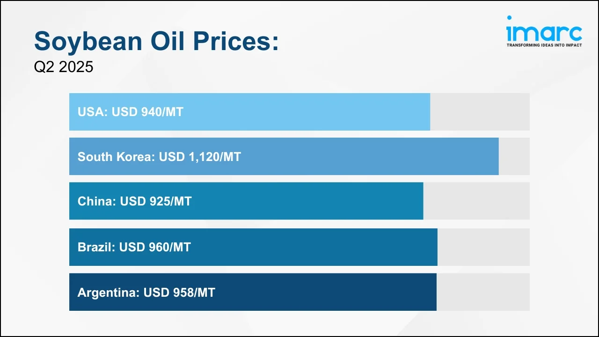Click the gray unfilled part of South Korea's bar

tap(514, 156)
